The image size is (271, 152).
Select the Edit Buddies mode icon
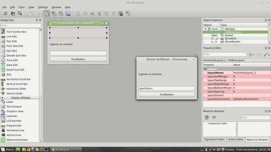click(x=61, y=14)
